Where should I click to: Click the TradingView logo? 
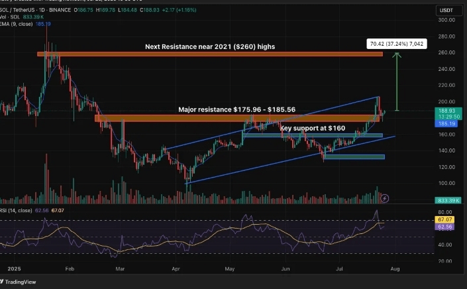(18, 282)
